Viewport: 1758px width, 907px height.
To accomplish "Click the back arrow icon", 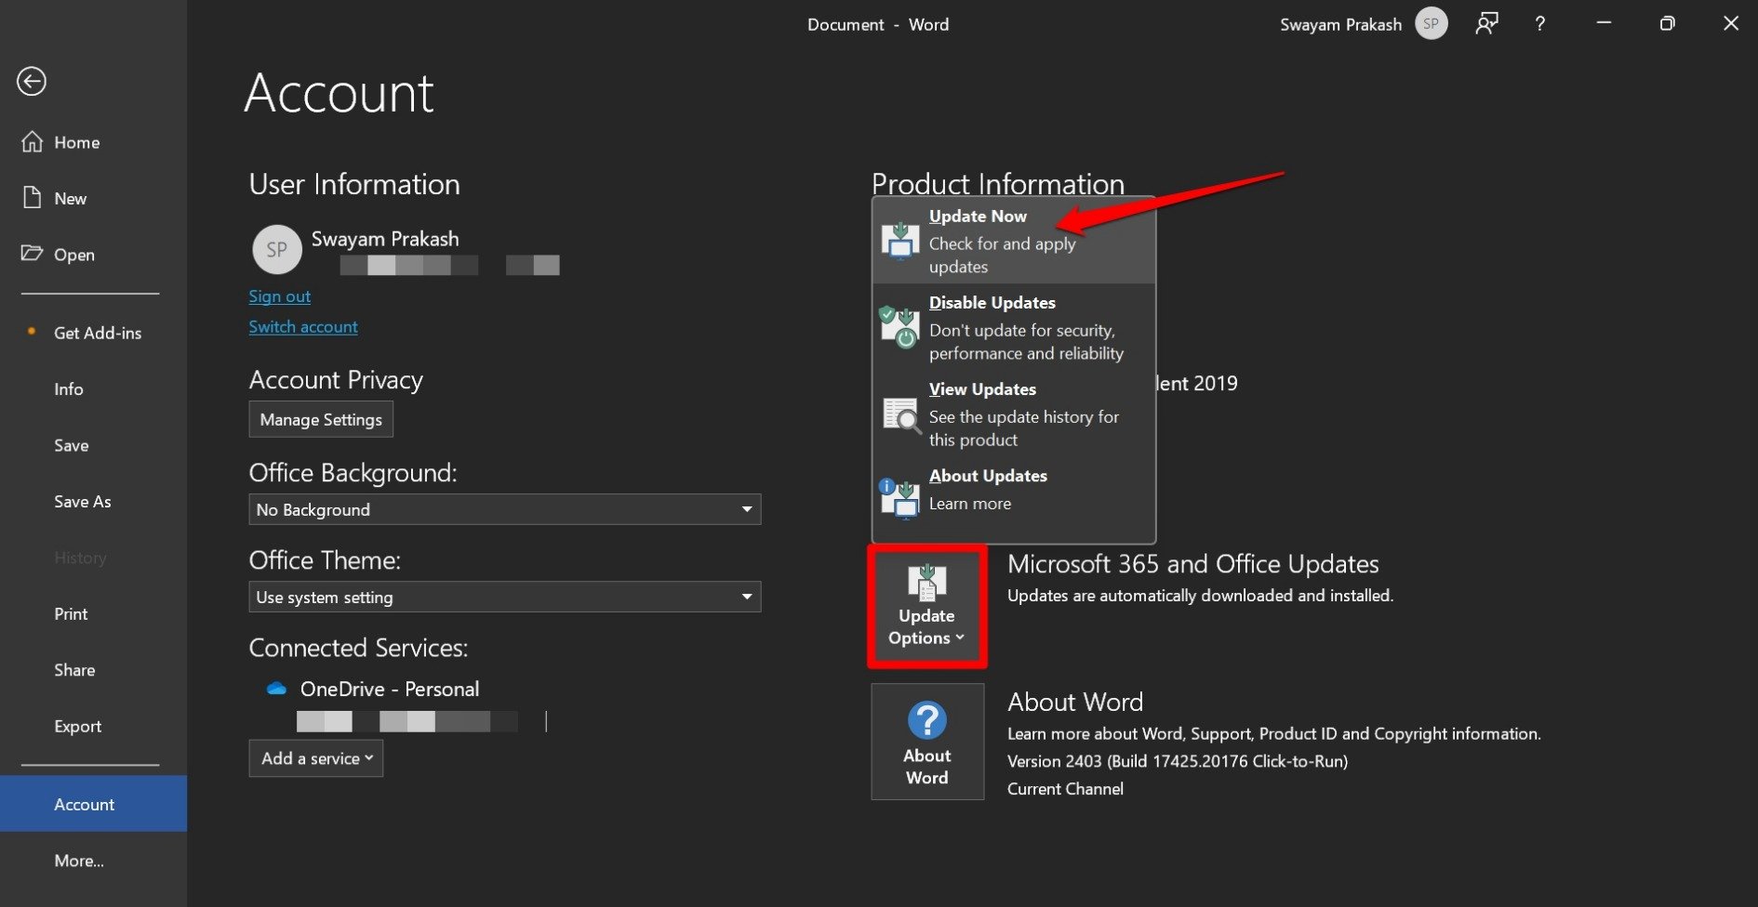I will 32,82.
